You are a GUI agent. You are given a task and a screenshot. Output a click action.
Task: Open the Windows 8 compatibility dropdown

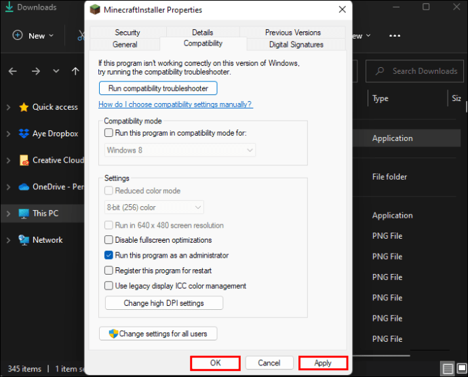[x=180, y=150]
